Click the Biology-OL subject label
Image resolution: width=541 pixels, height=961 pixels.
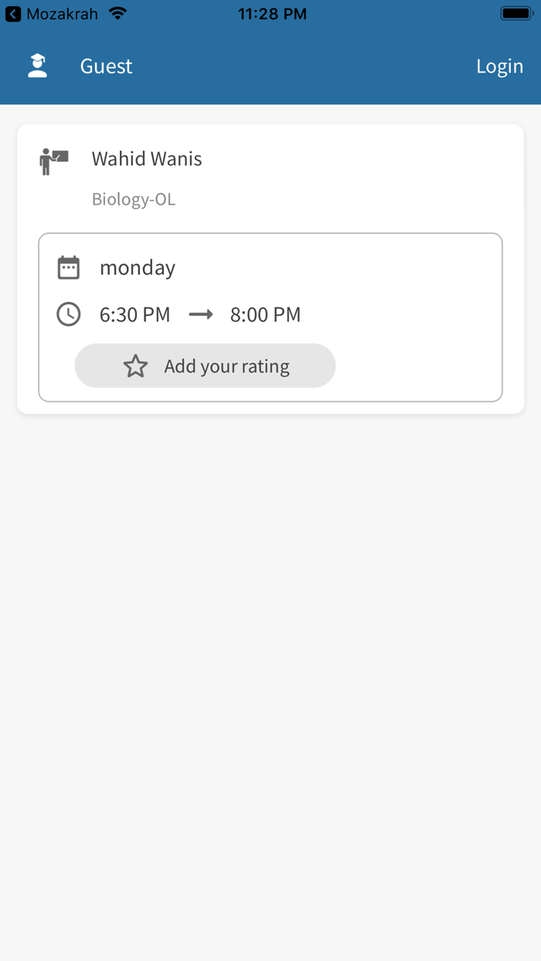pyautogui.click(x=134, y=199)
